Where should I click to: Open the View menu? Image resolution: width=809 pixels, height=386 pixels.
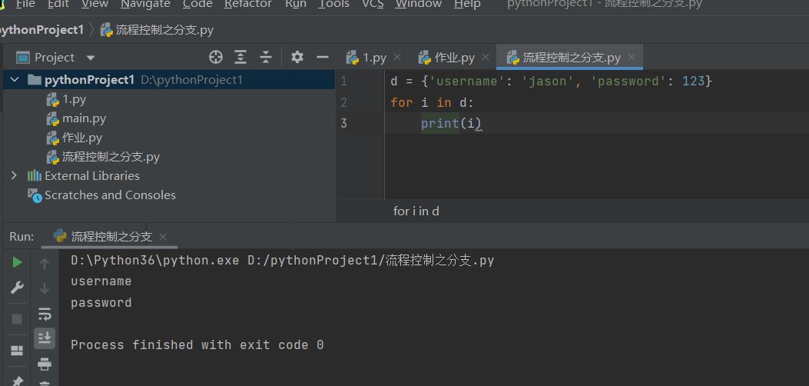tap(95, 4)
